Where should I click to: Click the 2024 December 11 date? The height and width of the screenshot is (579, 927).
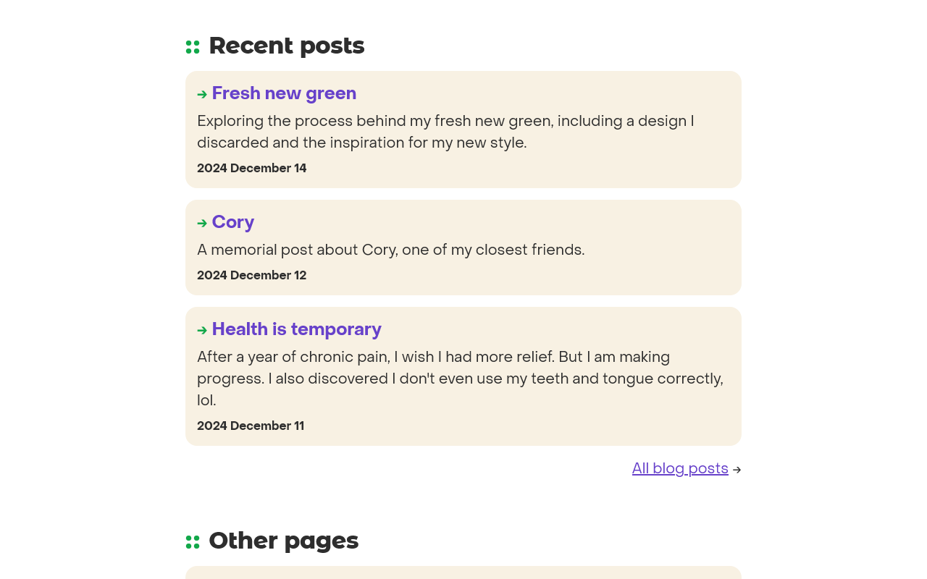point(251,426)
